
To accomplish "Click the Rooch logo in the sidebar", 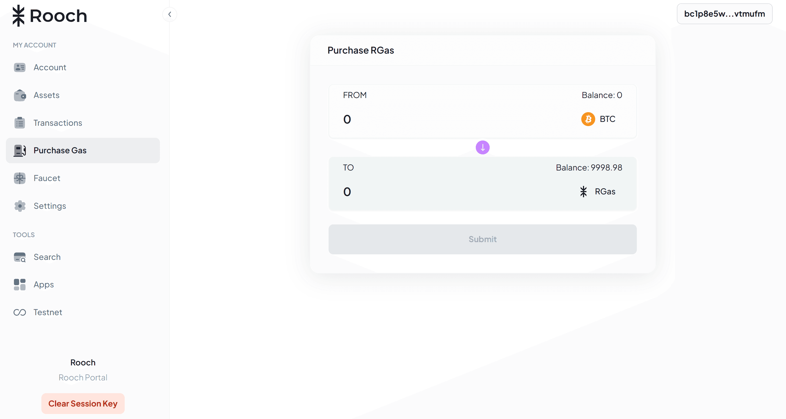I will 50,16.
